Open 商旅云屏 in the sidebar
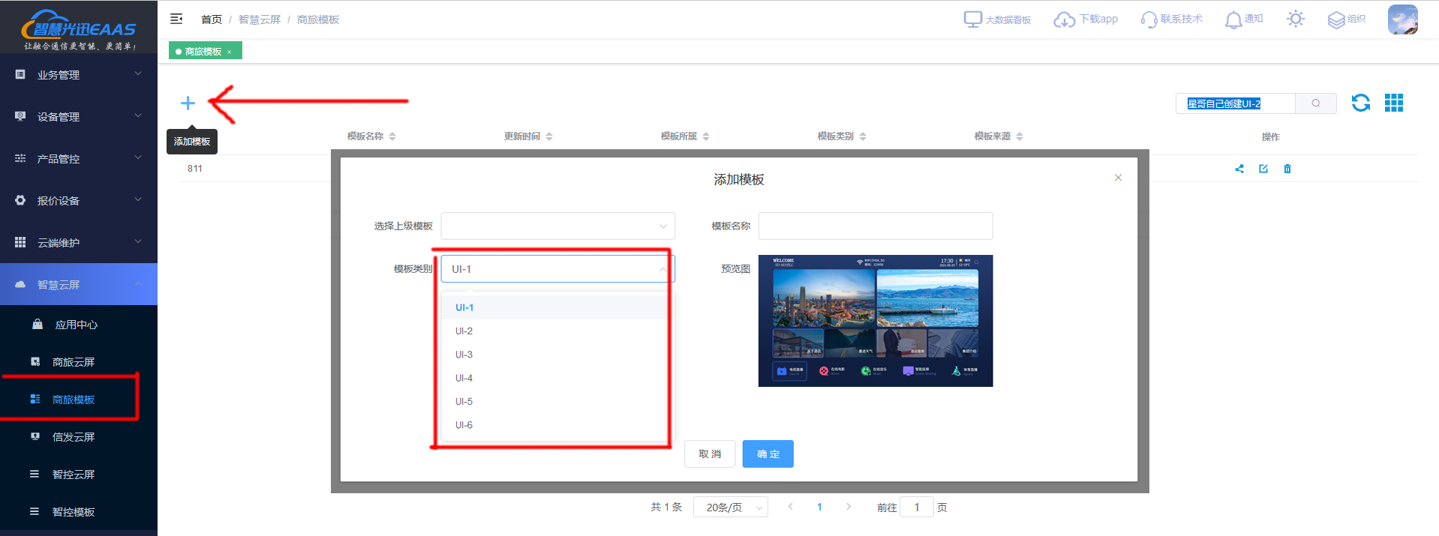 click(x=74, y=362)
